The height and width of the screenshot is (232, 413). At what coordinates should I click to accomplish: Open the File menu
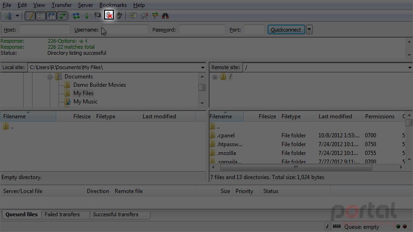[x=7, y=5]
